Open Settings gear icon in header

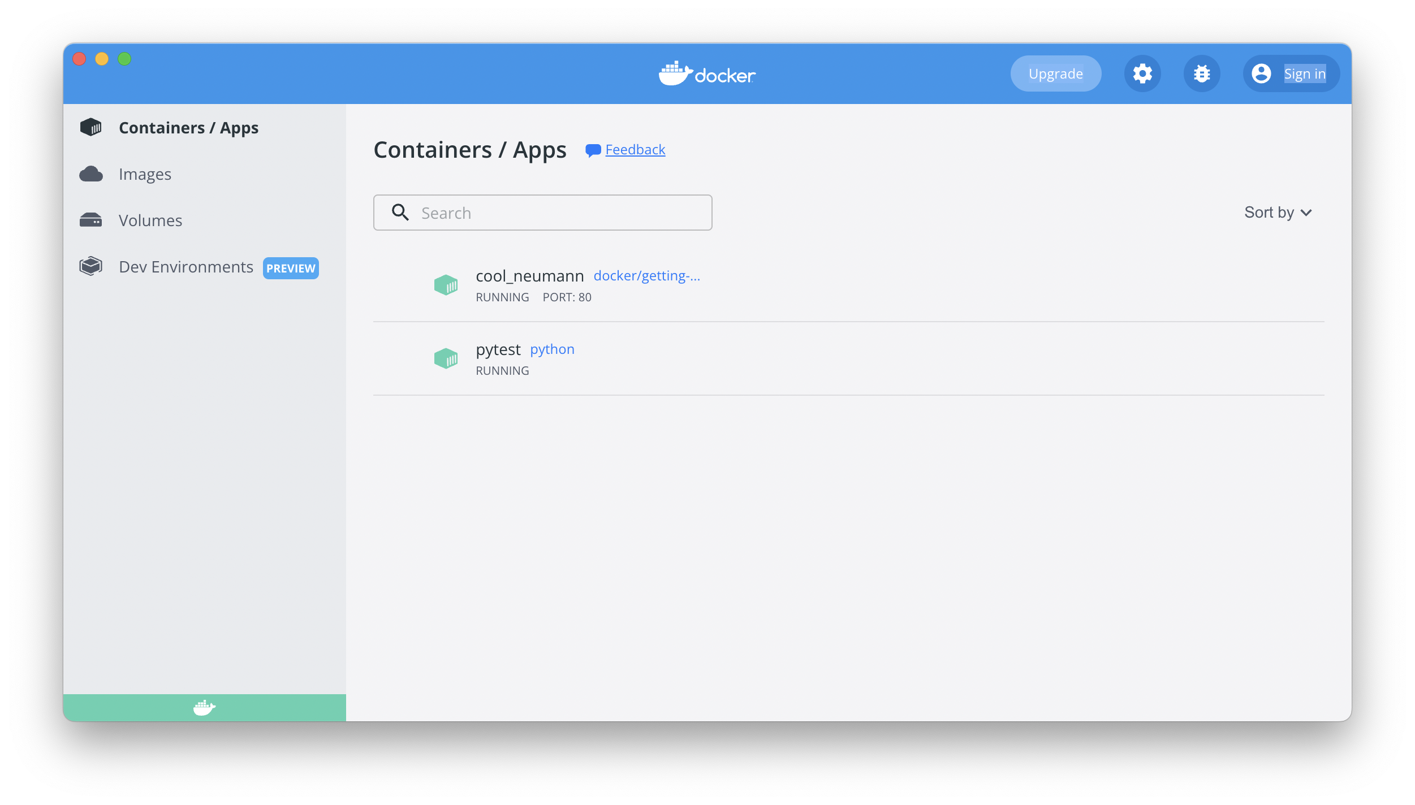point(1142,73)
